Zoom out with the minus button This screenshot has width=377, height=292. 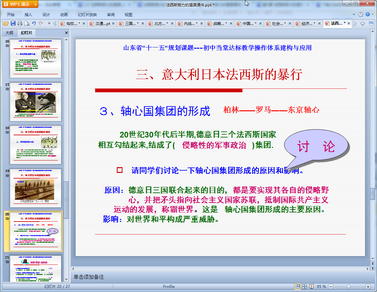[331, 287]
